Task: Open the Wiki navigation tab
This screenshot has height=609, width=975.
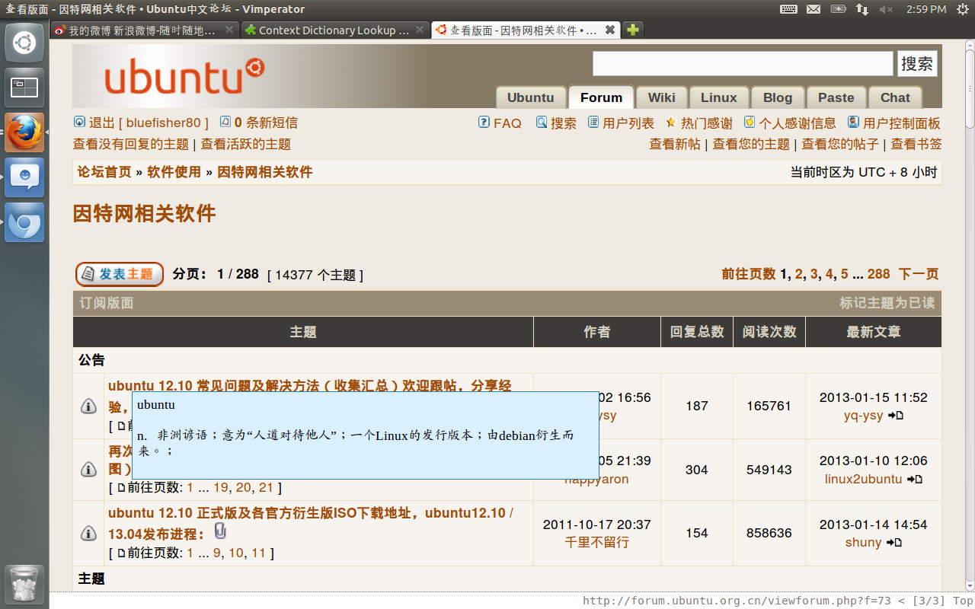Action: pyautogui.click(x=661, y=97)
